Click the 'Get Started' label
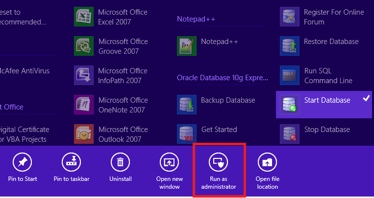 click(219, 130)
